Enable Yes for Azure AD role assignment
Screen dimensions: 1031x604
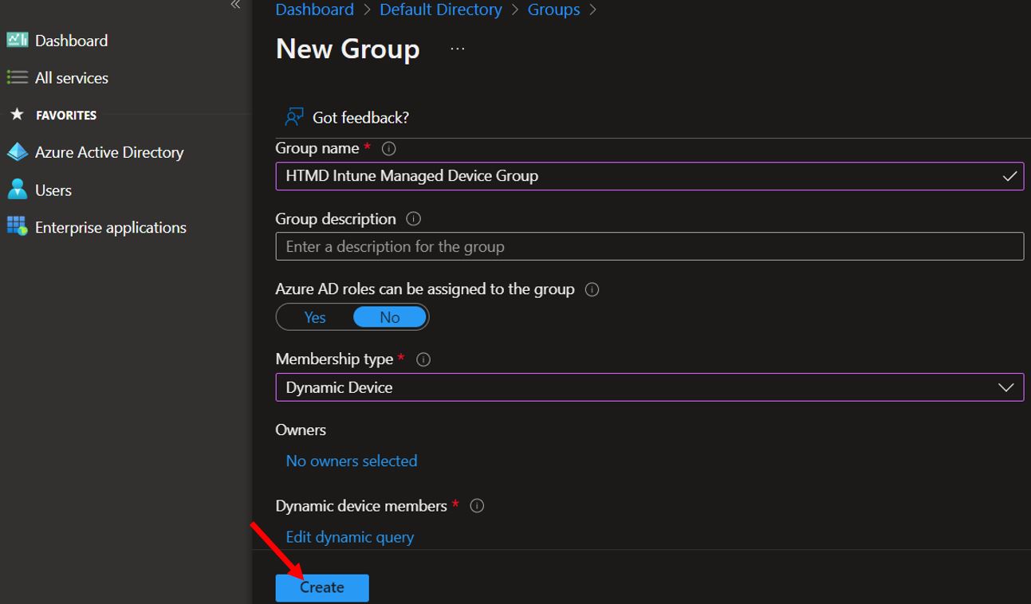pos(314,316)
